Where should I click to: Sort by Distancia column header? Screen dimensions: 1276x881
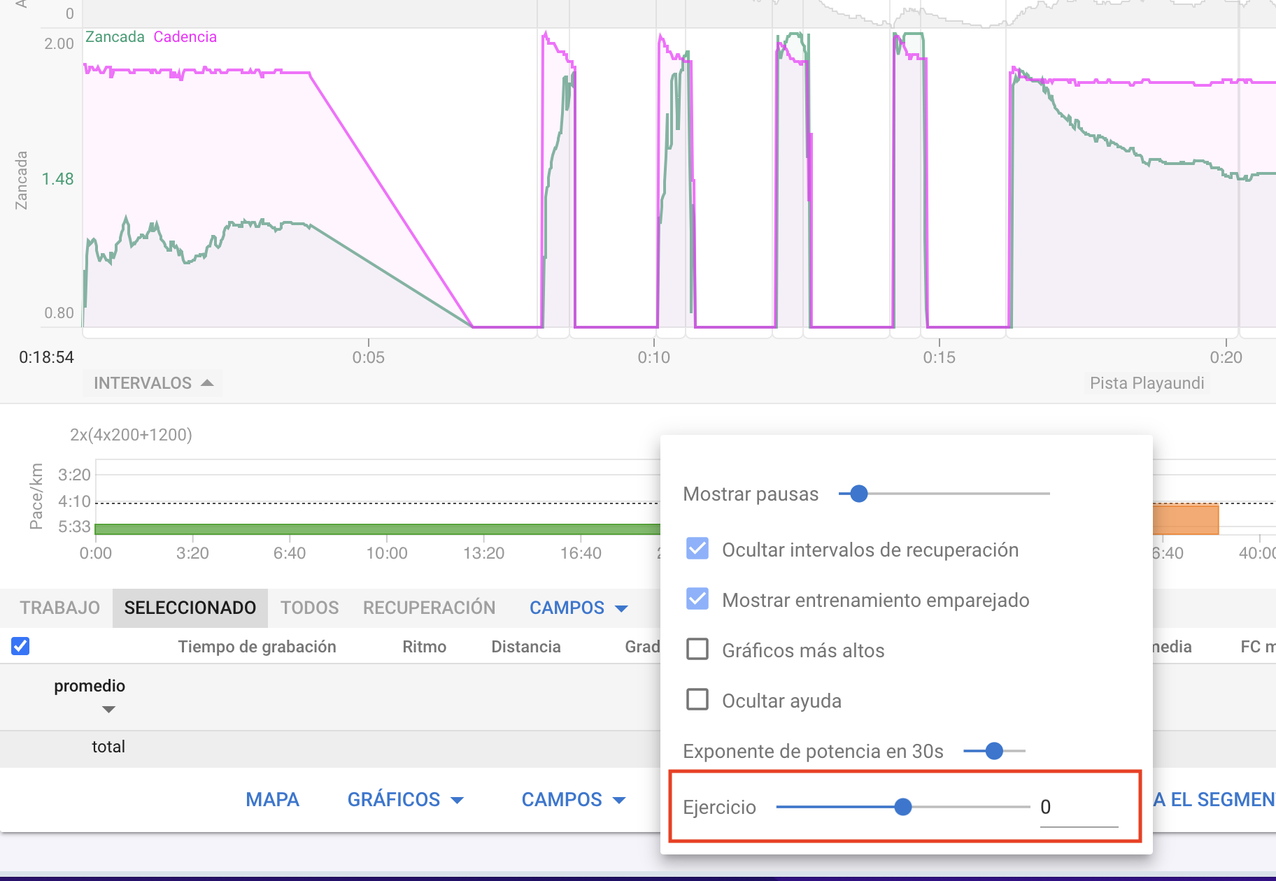point(526,647)
